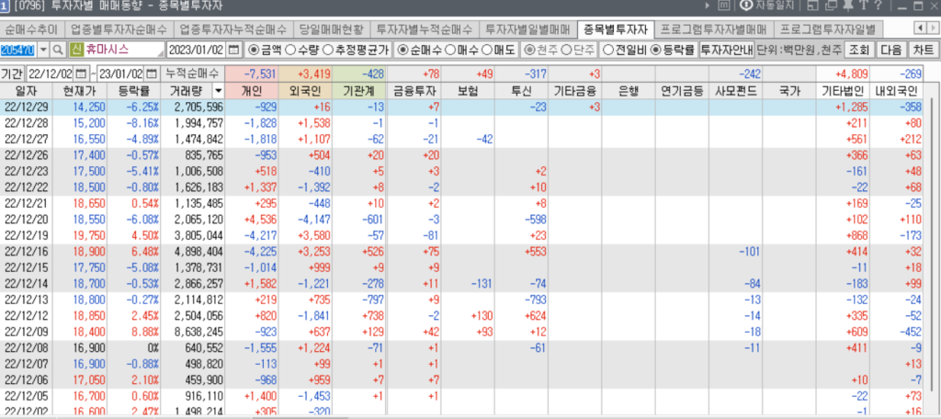Select the 전일비 radio button
The height and width of the screenshot is (419, 941).
[608, 49]
